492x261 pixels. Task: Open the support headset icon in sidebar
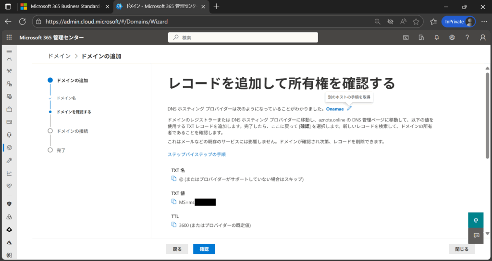click(9, 135)
